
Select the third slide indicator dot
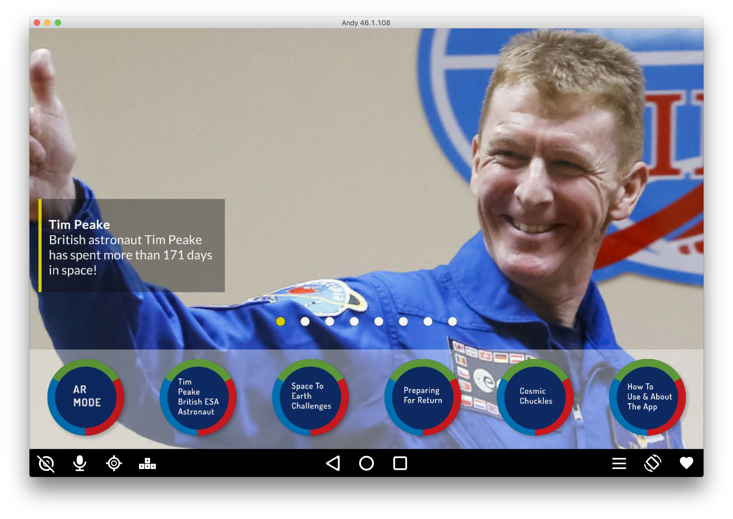point(330,322)
